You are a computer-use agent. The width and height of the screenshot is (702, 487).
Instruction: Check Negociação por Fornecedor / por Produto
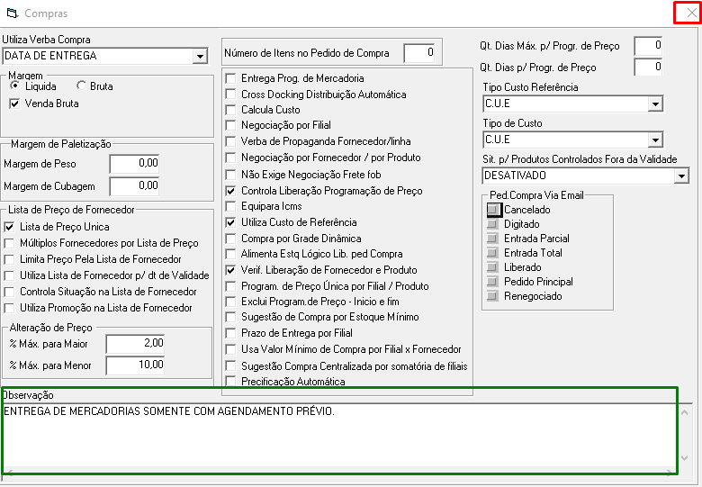[x=231, y=158]
